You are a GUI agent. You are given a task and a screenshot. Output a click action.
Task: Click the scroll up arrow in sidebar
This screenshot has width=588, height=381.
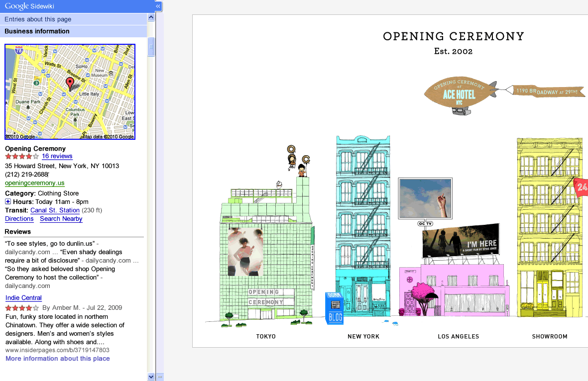click(151, 17)
